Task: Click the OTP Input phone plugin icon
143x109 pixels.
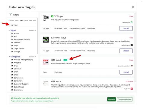Action: click(46, 18)
